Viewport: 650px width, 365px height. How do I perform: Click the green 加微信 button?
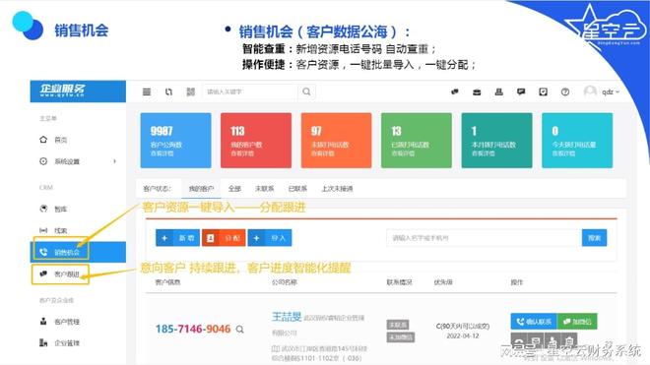click(x=576, y=321)
